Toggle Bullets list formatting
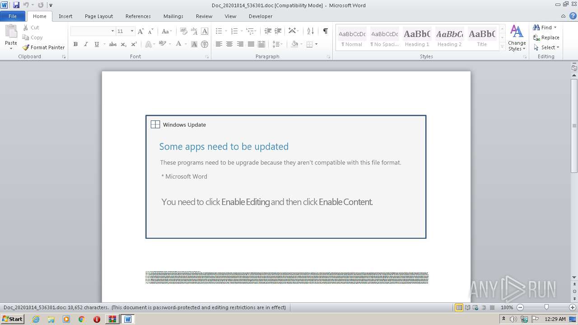 pos(219,31)
